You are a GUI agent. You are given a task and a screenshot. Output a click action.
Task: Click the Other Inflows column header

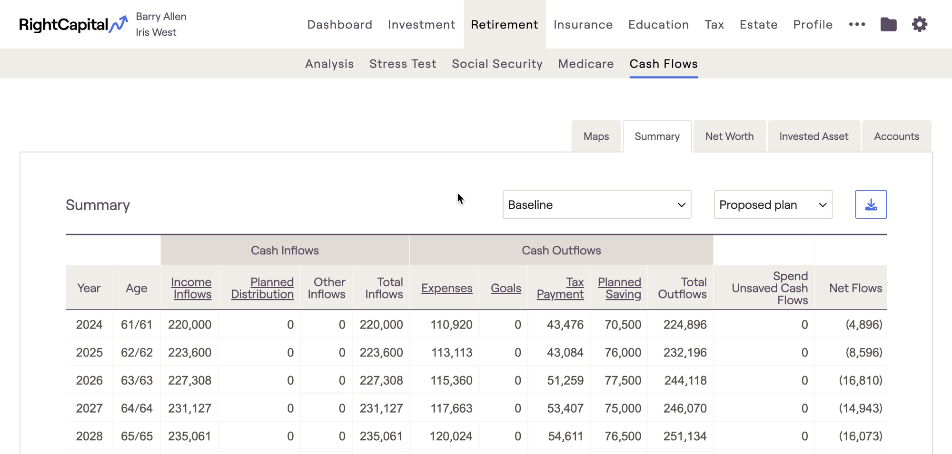pos(327,288)
